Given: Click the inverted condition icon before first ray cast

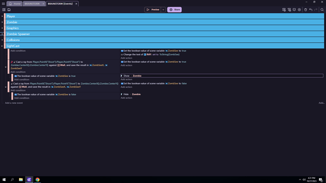Looking at the screenshot, I should click(x=12, y=62).
